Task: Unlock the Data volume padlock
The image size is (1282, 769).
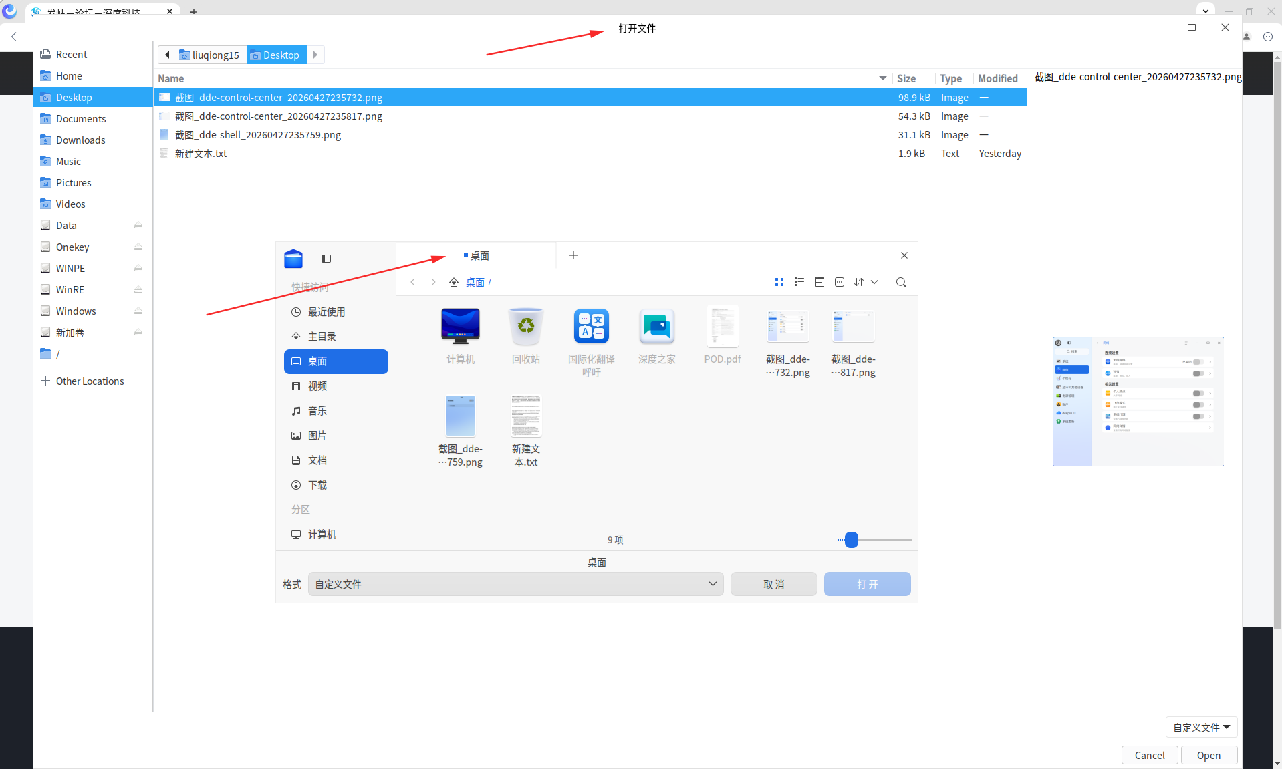Action: click(x=138, y=225)
